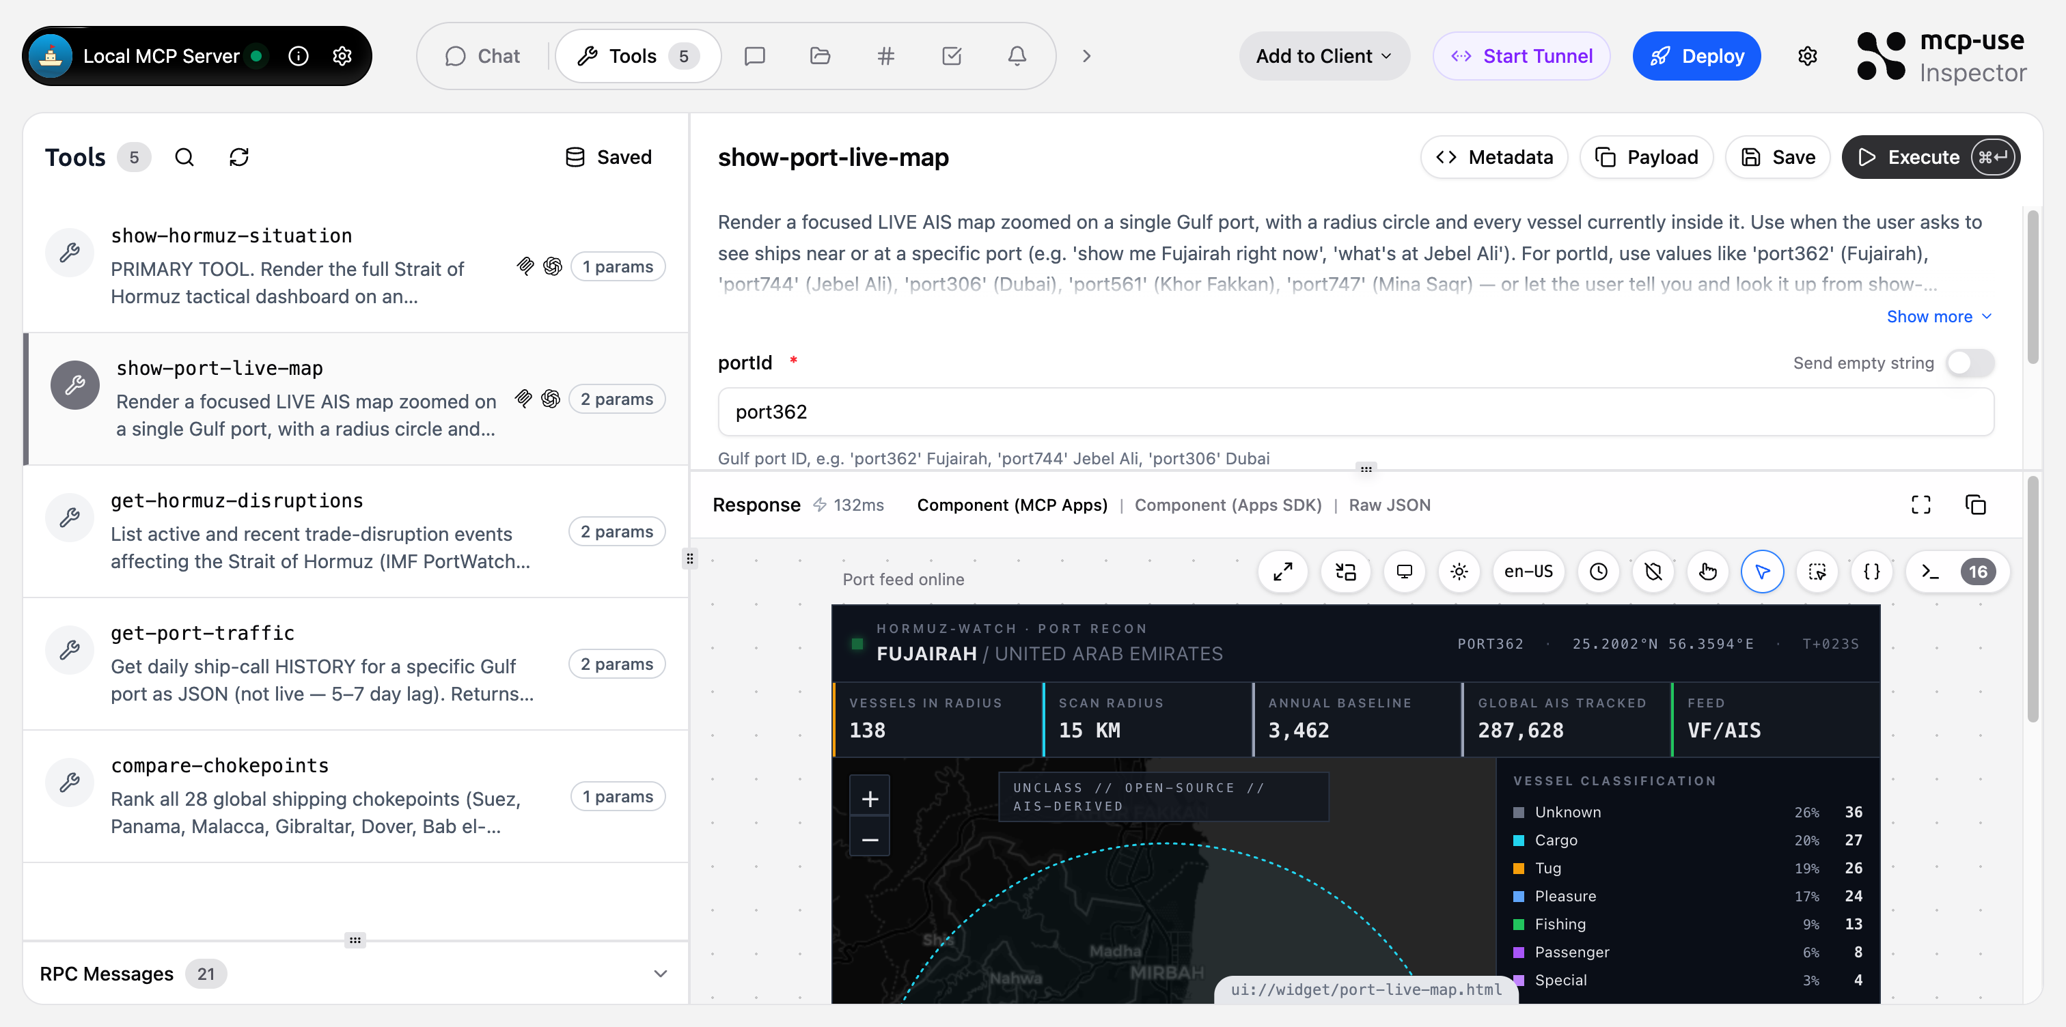2066x1027 pixels.
Task: Open the Add to Client dropdown
Action: (x=1323, y=56)
